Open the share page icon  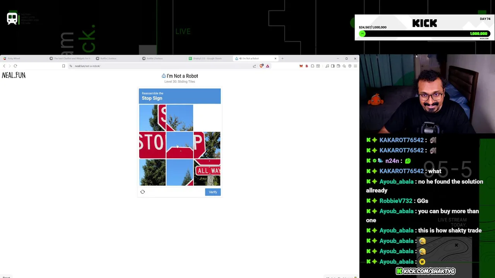[254, 66]
